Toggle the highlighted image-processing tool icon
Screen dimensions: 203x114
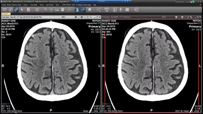[x=77, y=10]
